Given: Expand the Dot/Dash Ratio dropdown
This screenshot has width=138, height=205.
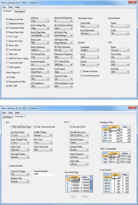Looking at the screenshot, I should click(x=20, y=135).
